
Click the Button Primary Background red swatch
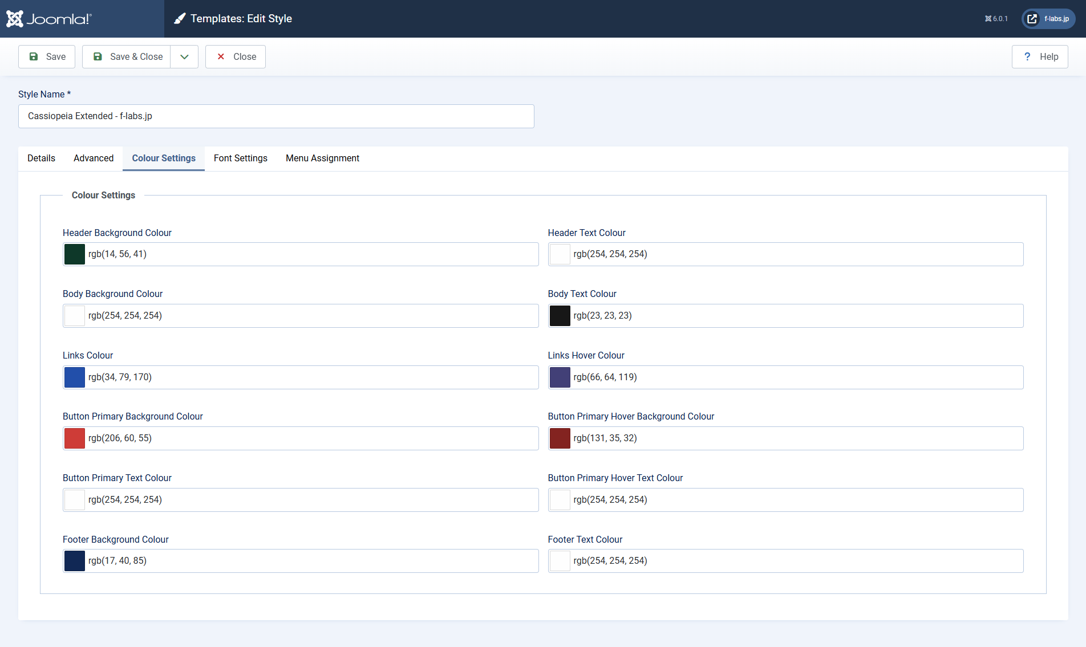click(75, 438)
